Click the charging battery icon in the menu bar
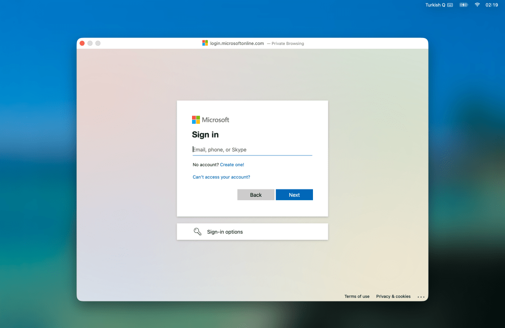Image resolution: width=505 pixels, height=328 pixels. coord(464,5)
